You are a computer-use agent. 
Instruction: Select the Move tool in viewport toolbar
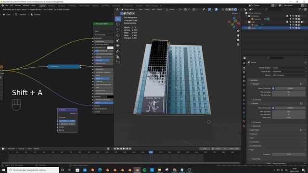click(118, 30)
